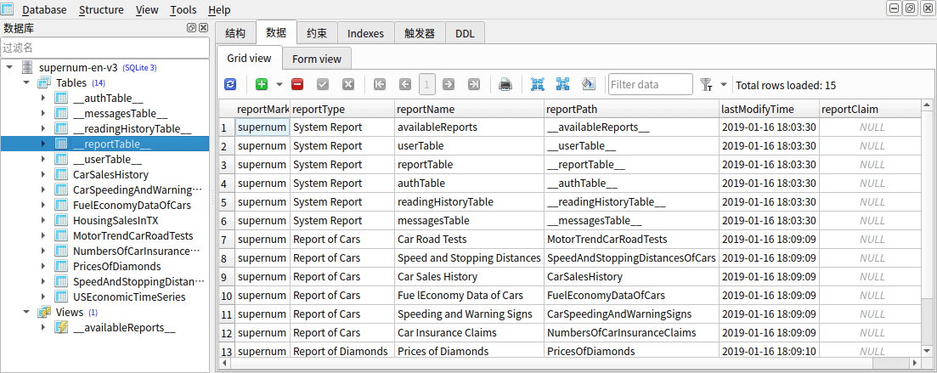Screen dimensions: 937x373
Task: Open the Indexes tab
Action: [366, 33]
